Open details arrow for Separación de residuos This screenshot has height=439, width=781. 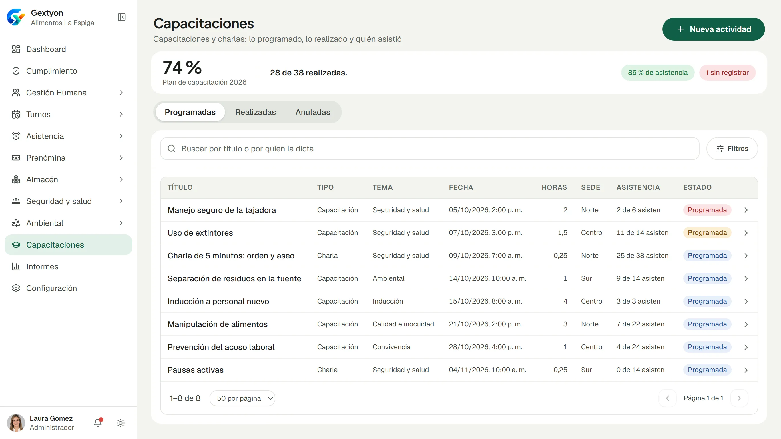746,279
